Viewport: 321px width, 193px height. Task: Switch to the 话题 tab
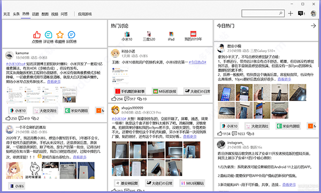35,14
